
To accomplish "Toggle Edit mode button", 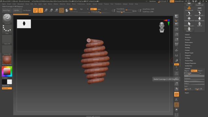I will coord(35,10).
